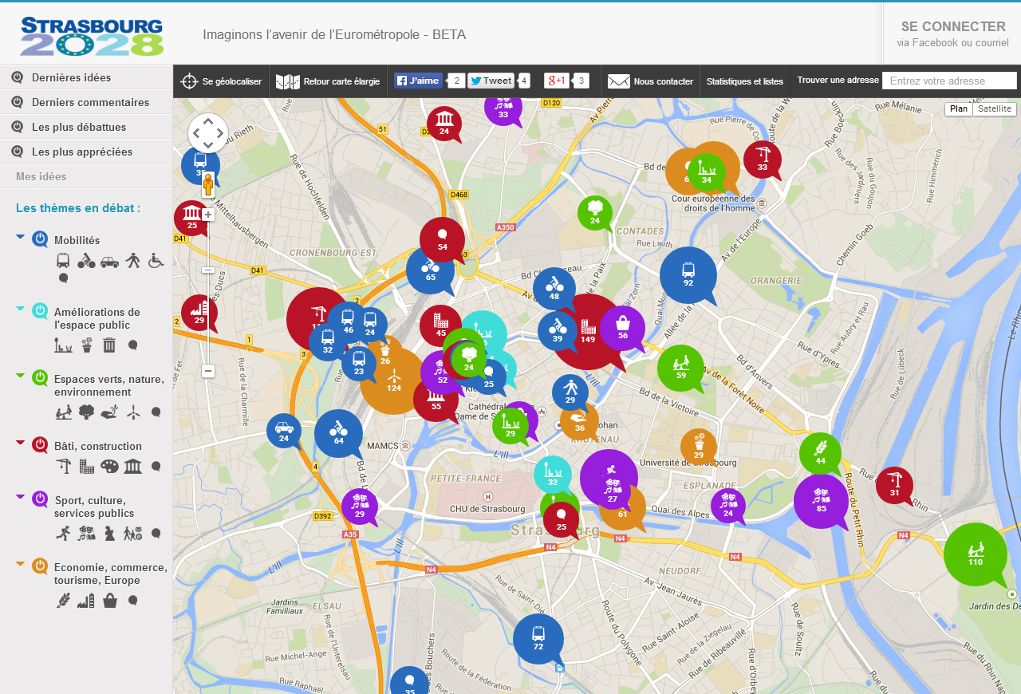This screenshot has width=1021, height=694.
Task: Click the wheelchair accessibility filter icon
Action: click(x=156, y=260)
